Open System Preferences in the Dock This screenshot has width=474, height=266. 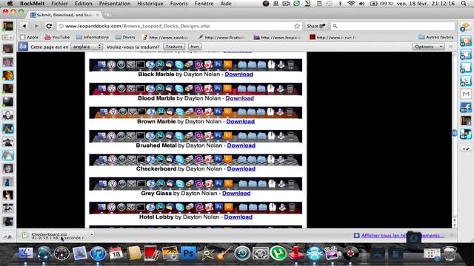click(x=260, y=253)
